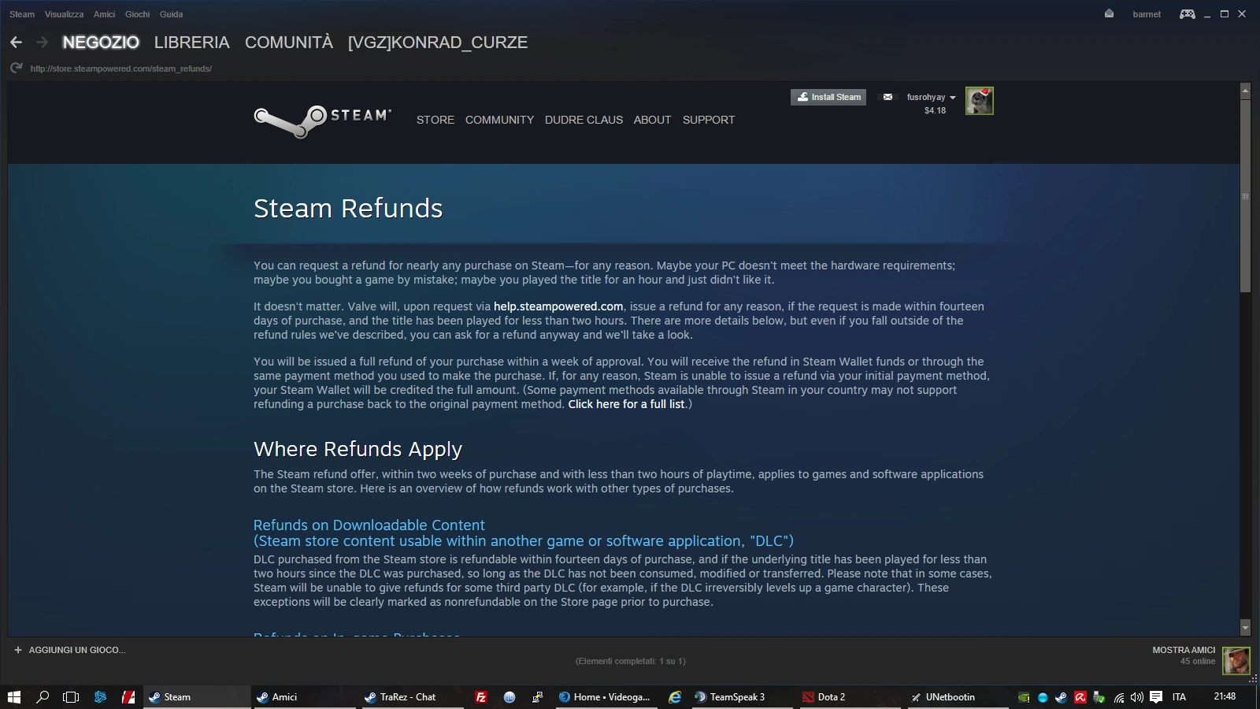Open Internet Explorer from the taskbar

point(675,697)
